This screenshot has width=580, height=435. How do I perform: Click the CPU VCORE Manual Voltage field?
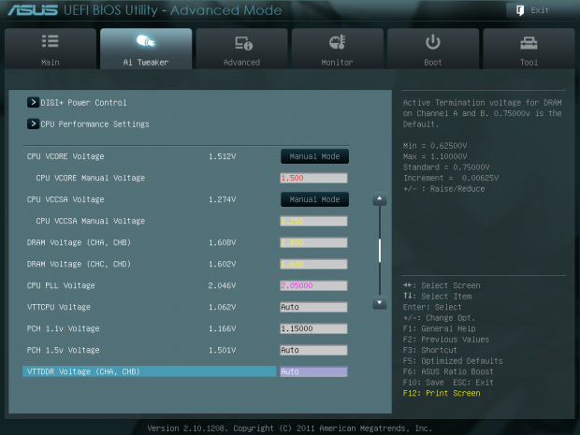click(313, 178)
